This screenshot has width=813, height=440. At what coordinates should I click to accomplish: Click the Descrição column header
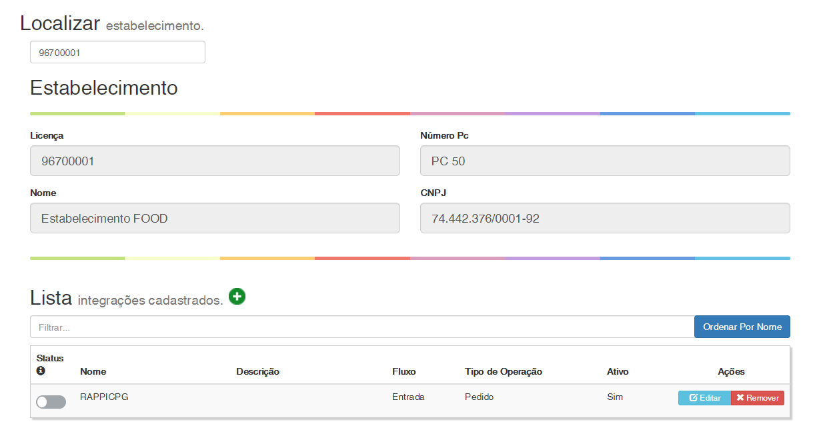click(257, 372)
